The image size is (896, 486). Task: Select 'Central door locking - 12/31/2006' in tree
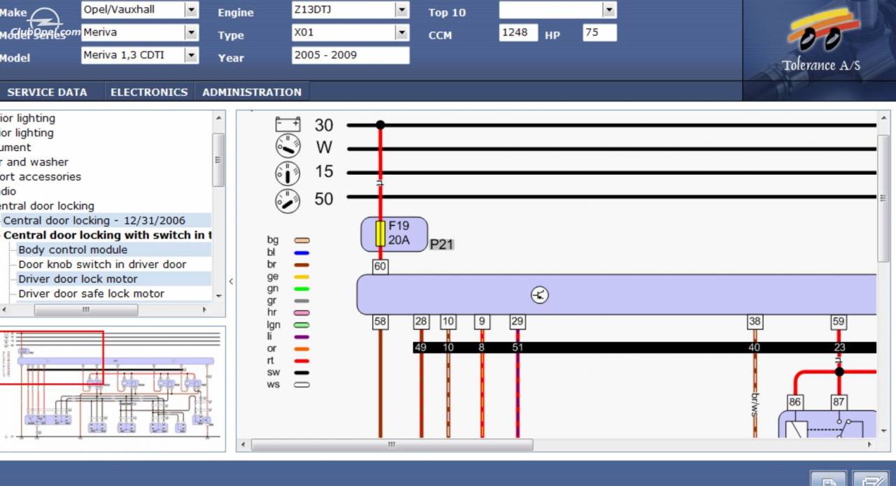pos(94,220)
